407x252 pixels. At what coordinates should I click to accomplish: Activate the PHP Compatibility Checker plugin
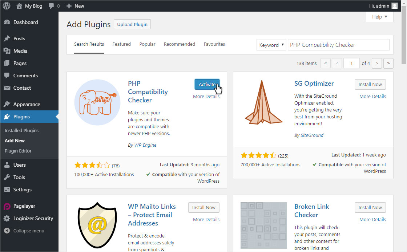(207, 84)
